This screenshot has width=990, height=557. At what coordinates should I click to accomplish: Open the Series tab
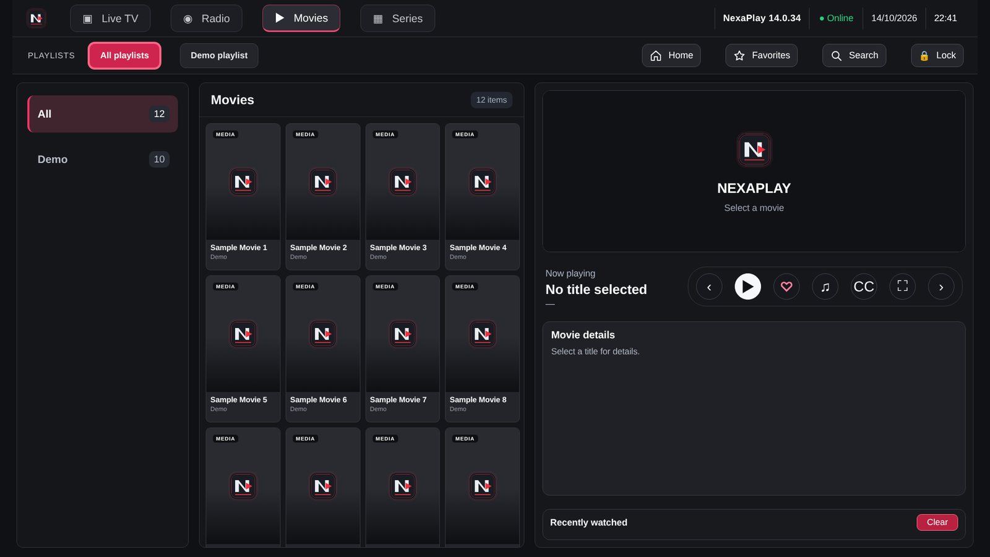coord(397,19)
